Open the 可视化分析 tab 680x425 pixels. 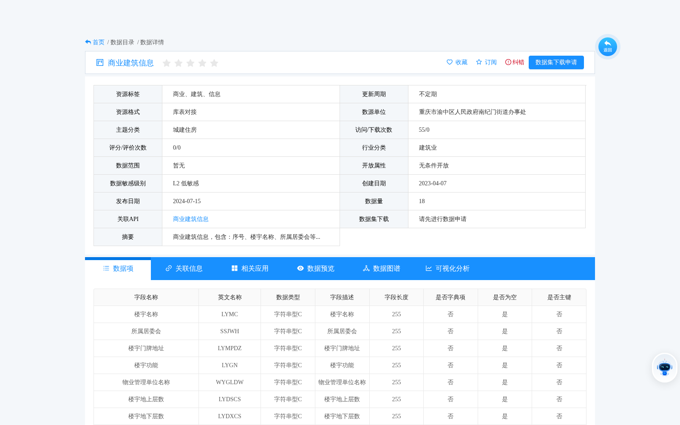tap(447, 269)
